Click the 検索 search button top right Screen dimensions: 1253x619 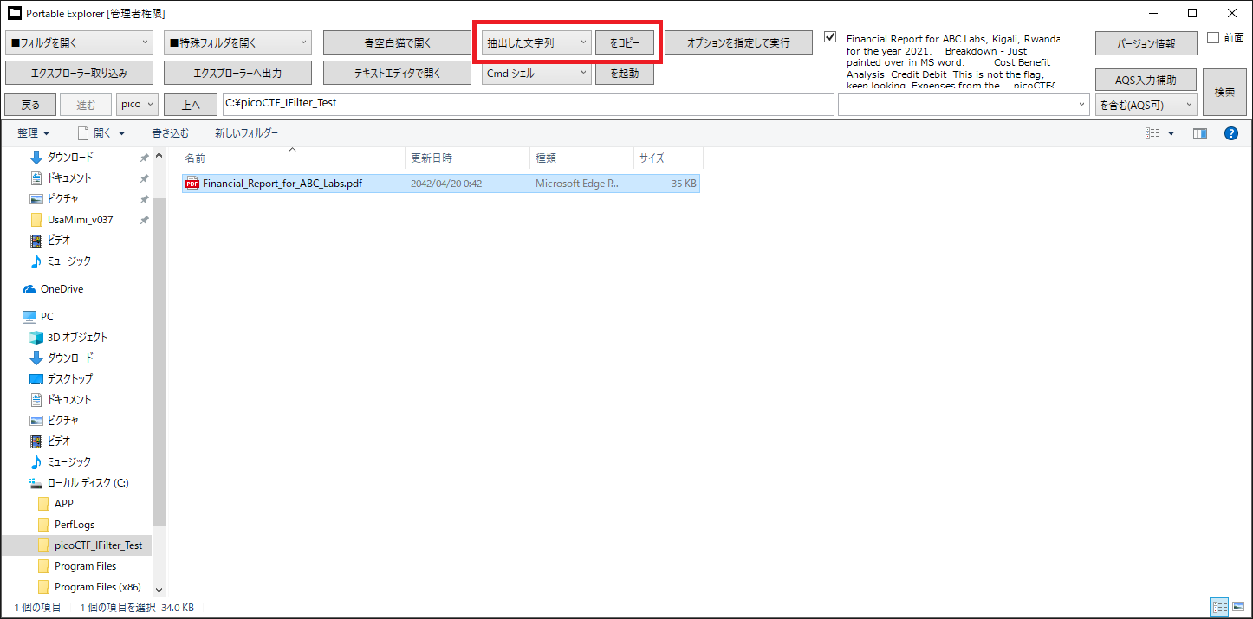point(1224,92)
